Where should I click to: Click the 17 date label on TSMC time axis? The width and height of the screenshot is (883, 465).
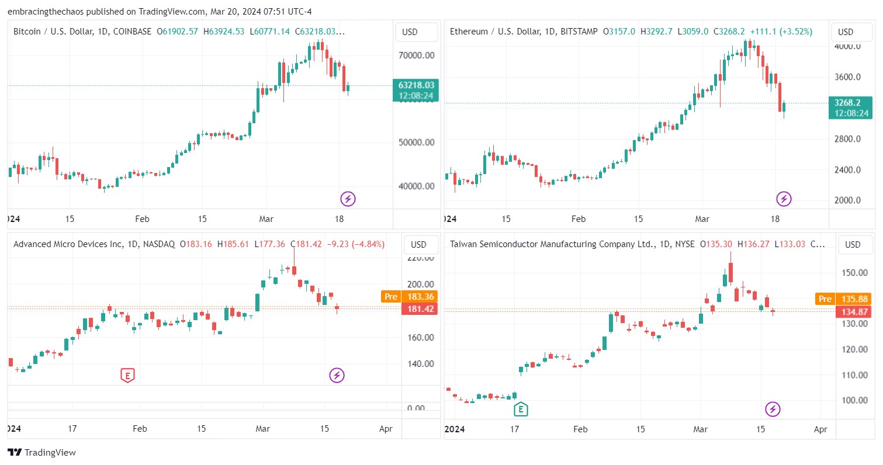click(515, 429)
